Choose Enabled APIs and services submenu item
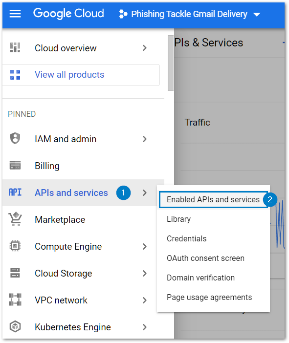The image size is (289, 343). (213, 199)
